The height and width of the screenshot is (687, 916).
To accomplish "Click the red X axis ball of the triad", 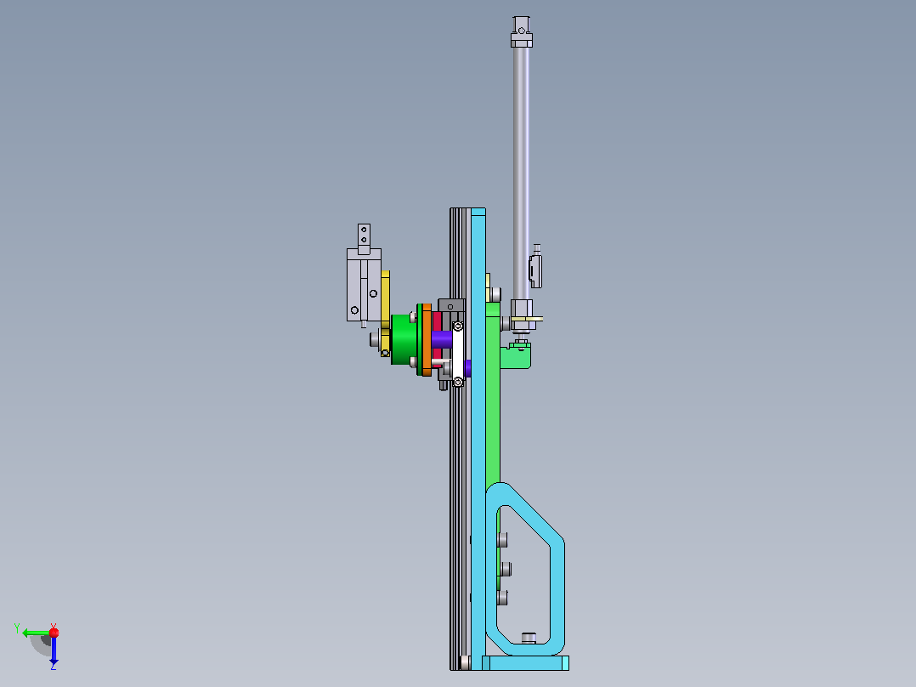I will [x=54, y=632].
